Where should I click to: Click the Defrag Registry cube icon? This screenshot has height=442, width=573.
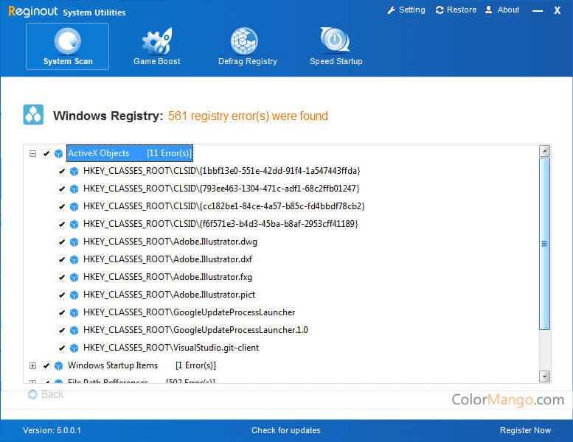point(244,41)
